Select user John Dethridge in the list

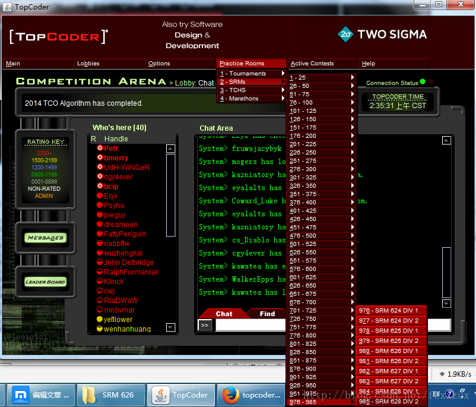[129, 262]
